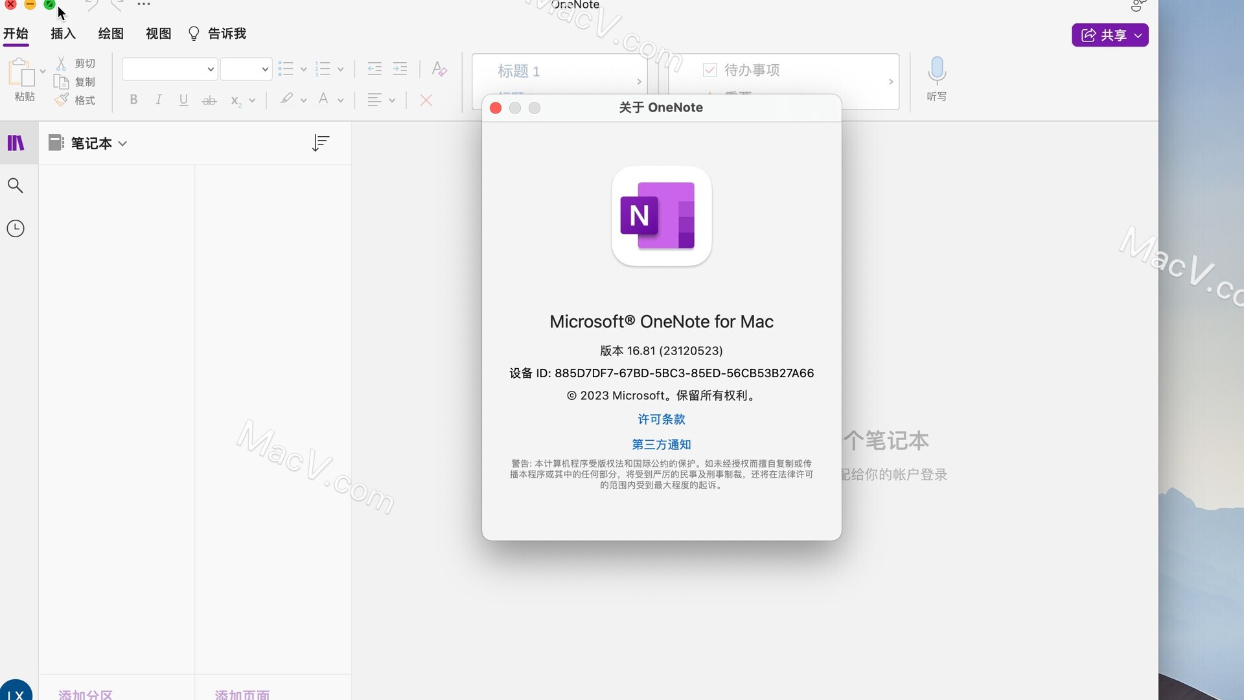Image resolution: width=1244 pixels, height=700 pixels.
Task: Click the red X delete icon
Action: 426,100
